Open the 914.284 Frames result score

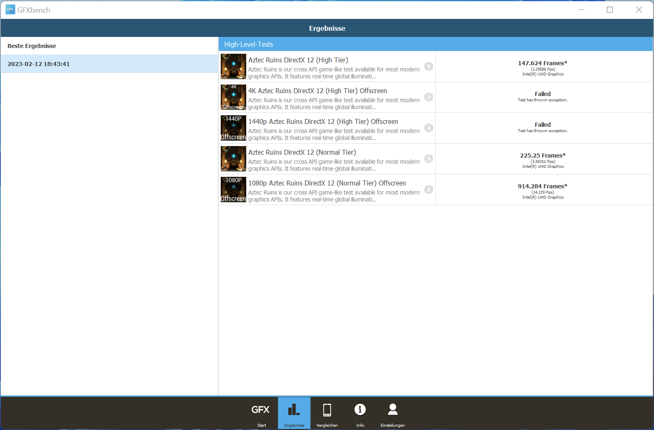pyautogui.click(x=542, y=187)
